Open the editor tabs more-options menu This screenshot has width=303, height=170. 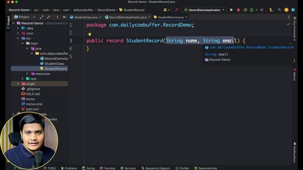click(289, 17)
